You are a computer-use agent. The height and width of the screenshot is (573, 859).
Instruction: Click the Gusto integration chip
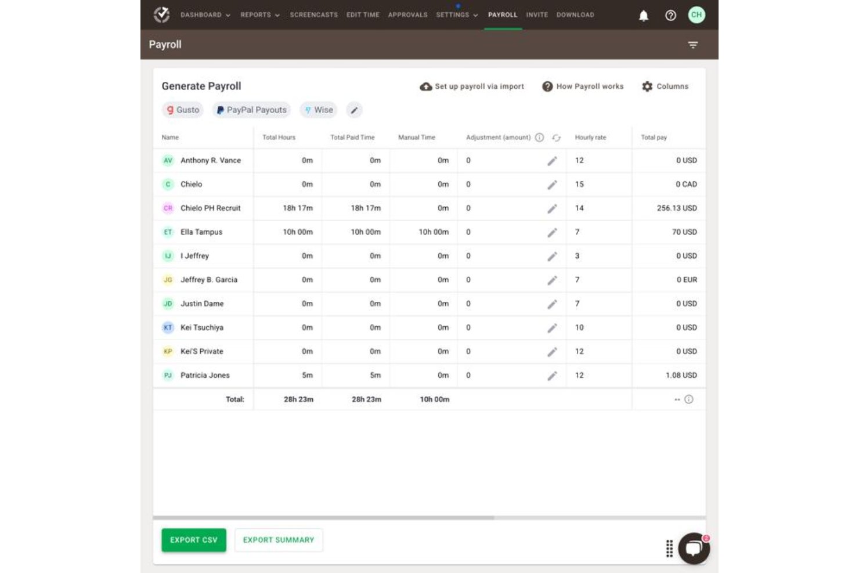point(183,110)
